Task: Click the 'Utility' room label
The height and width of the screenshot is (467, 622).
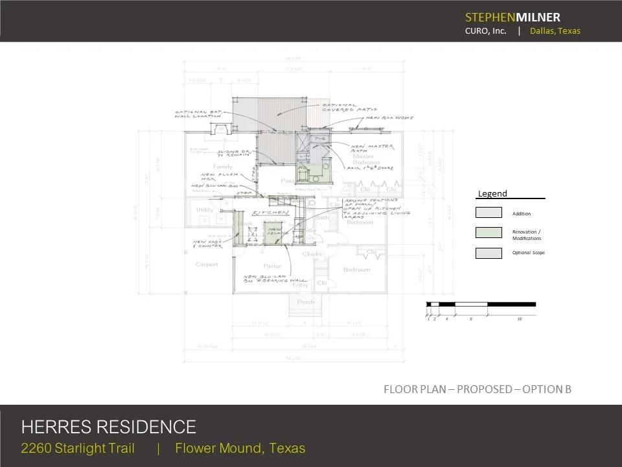Action: click(205, 210)
